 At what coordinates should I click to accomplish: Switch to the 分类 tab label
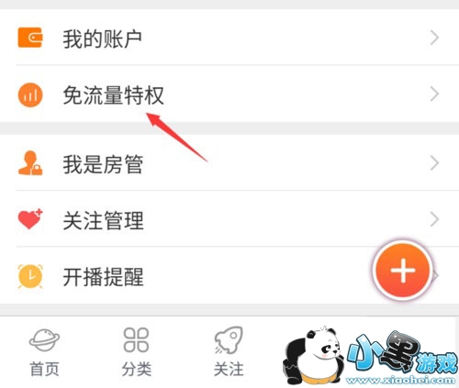[x=136, y=369]
